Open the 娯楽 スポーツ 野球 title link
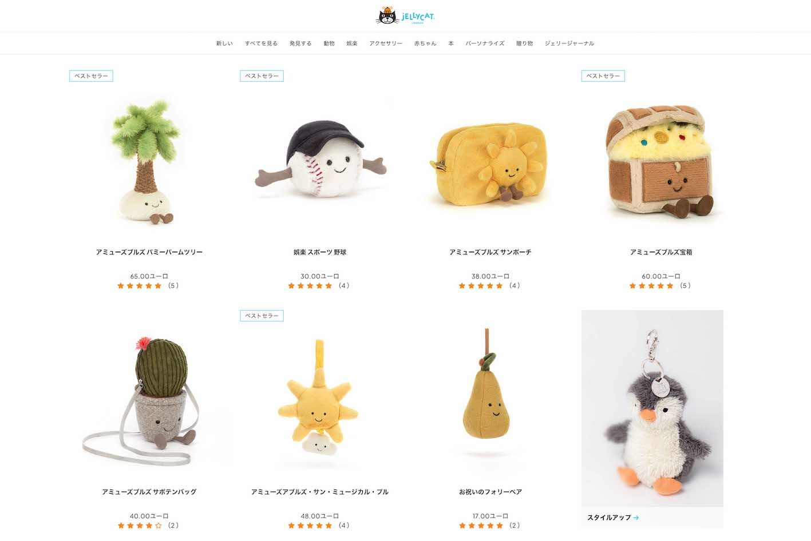The width and height of the screenshot is (811, 541). pos(320,252)
